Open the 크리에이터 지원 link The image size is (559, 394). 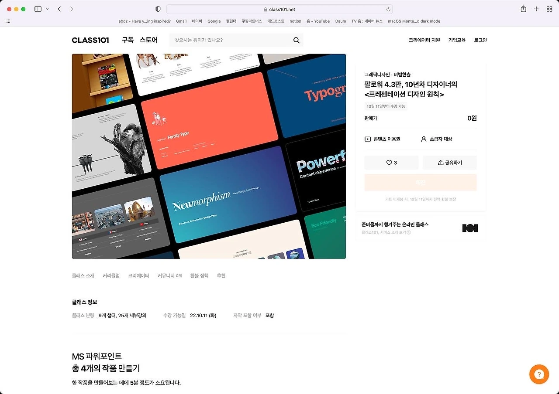424,40
